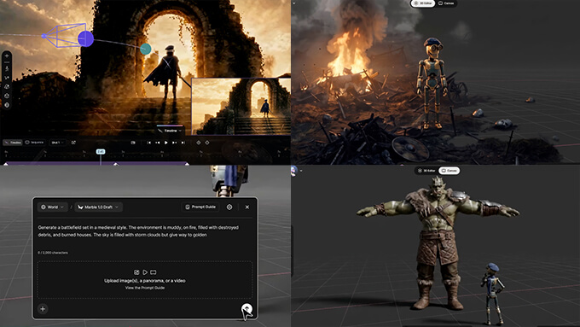The width and height of the screenshot is (580, 327).
Task: Follow the View the Prompt Guide link
Action: pos(145,288)
